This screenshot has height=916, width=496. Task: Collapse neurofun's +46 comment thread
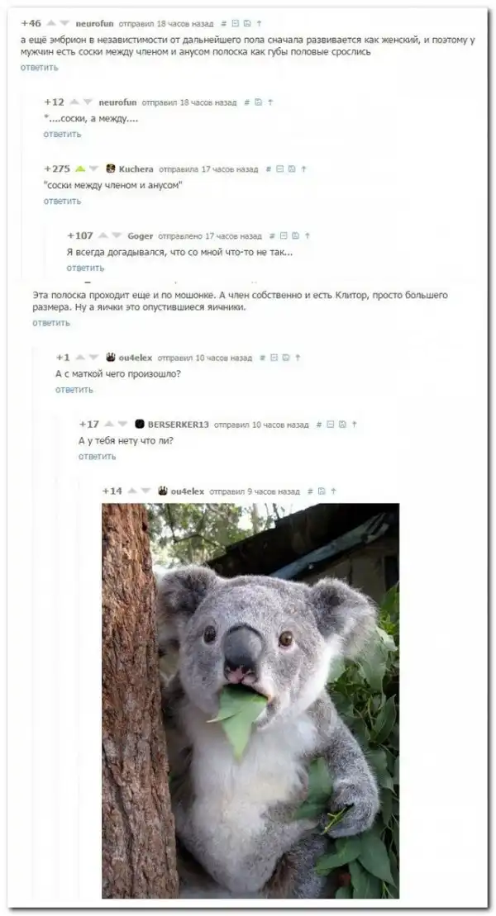(235, 23)
